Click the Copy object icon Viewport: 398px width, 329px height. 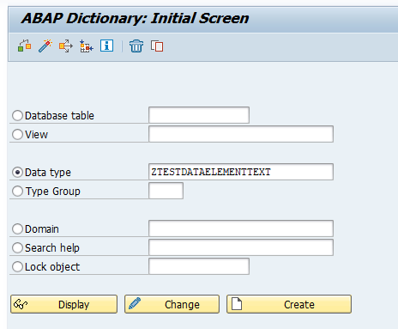[157, 46]
